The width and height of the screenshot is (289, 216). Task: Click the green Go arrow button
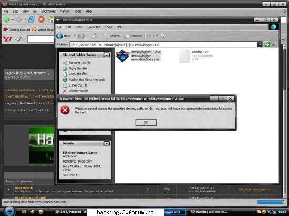tap(267, 45)
